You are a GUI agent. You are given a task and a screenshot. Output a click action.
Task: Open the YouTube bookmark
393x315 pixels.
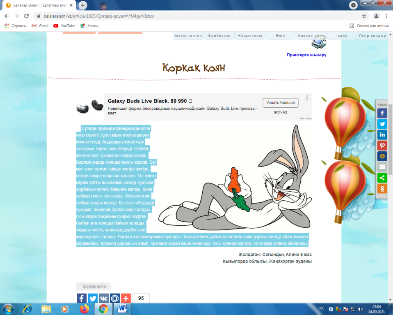coord(64,25)
